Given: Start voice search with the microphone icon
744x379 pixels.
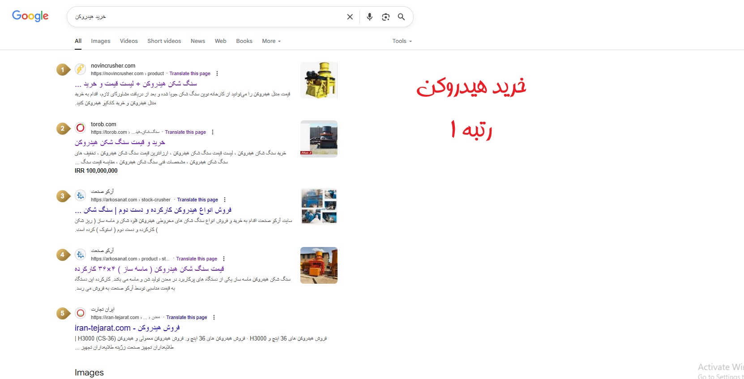Looking at the screenshot, I should point(369,17).
